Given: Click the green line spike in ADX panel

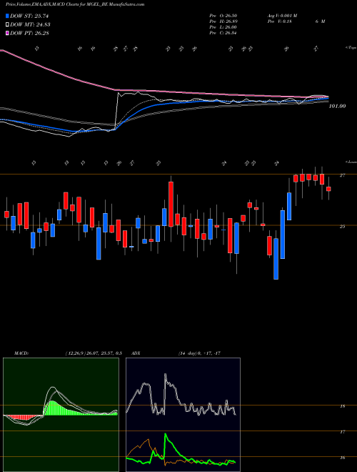Looking at the screenshot, I should point(166,436).
